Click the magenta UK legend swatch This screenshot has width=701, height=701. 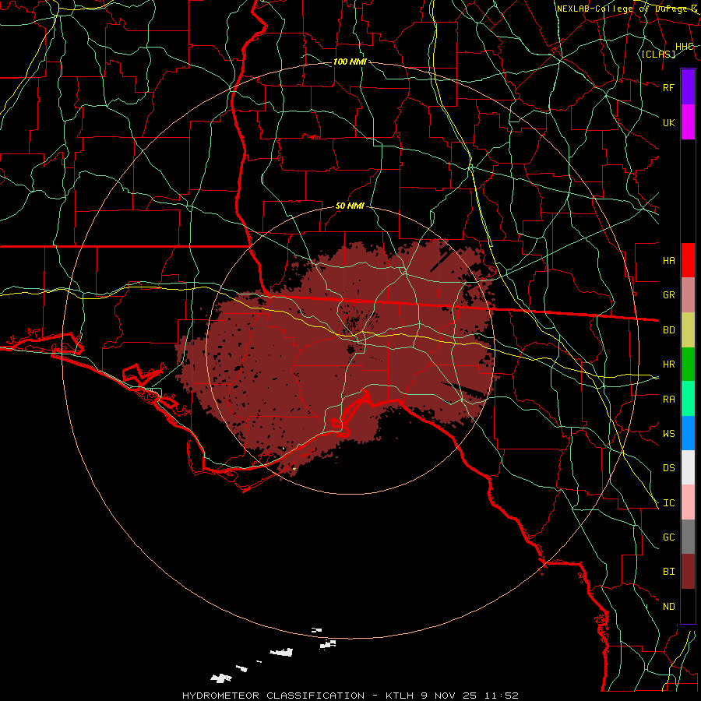[x=688, y=122]
